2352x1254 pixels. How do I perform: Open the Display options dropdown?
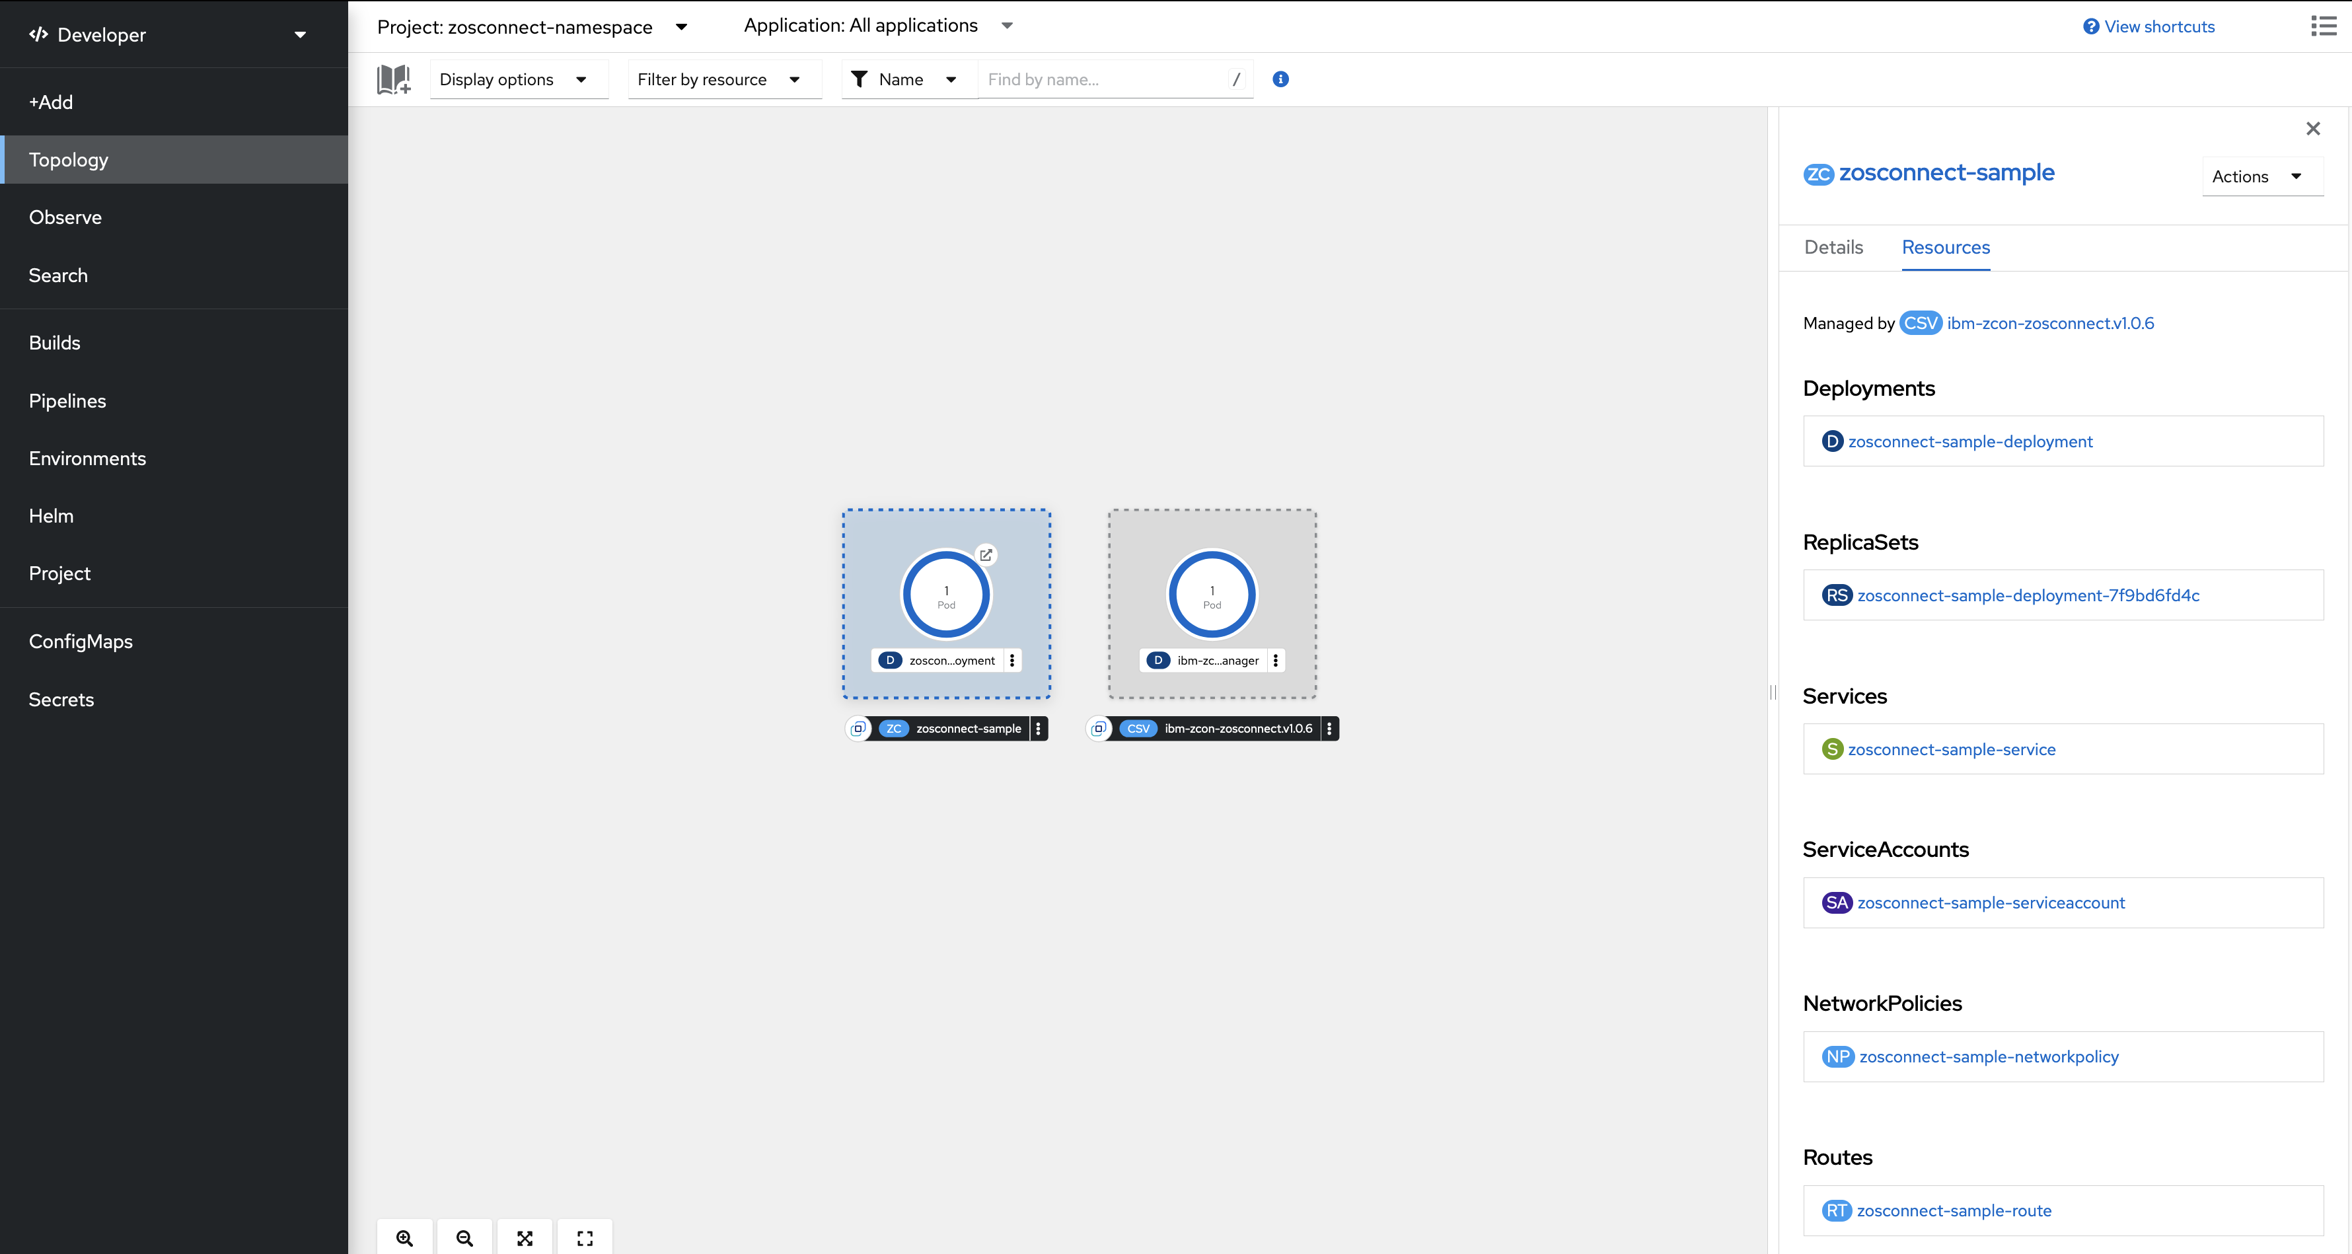(x=518, y=79)
